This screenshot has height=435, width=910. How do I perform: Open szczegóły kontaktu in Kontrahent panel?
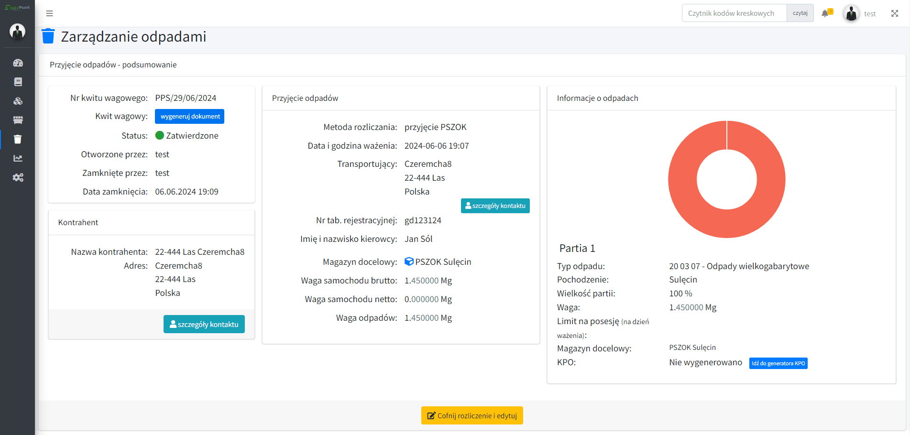click(204, 324)
